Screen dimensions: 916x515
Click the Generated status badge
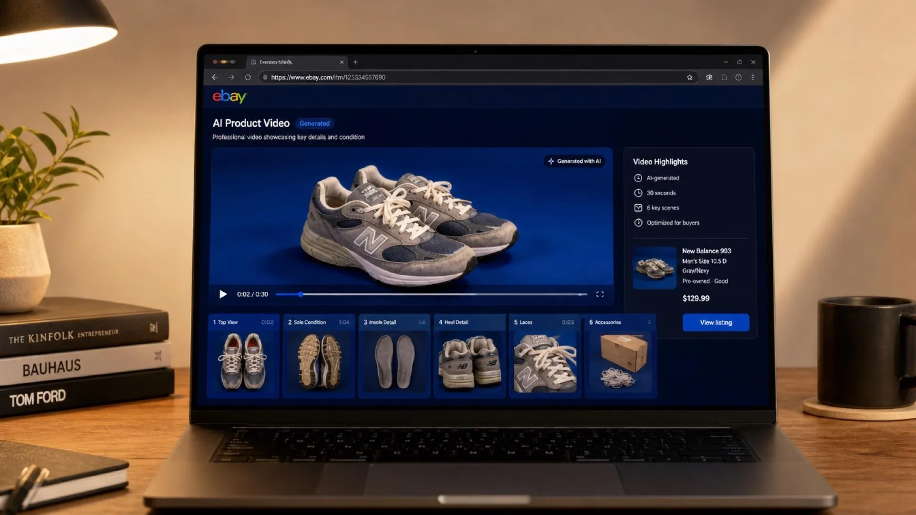click(x=314, y=124)
